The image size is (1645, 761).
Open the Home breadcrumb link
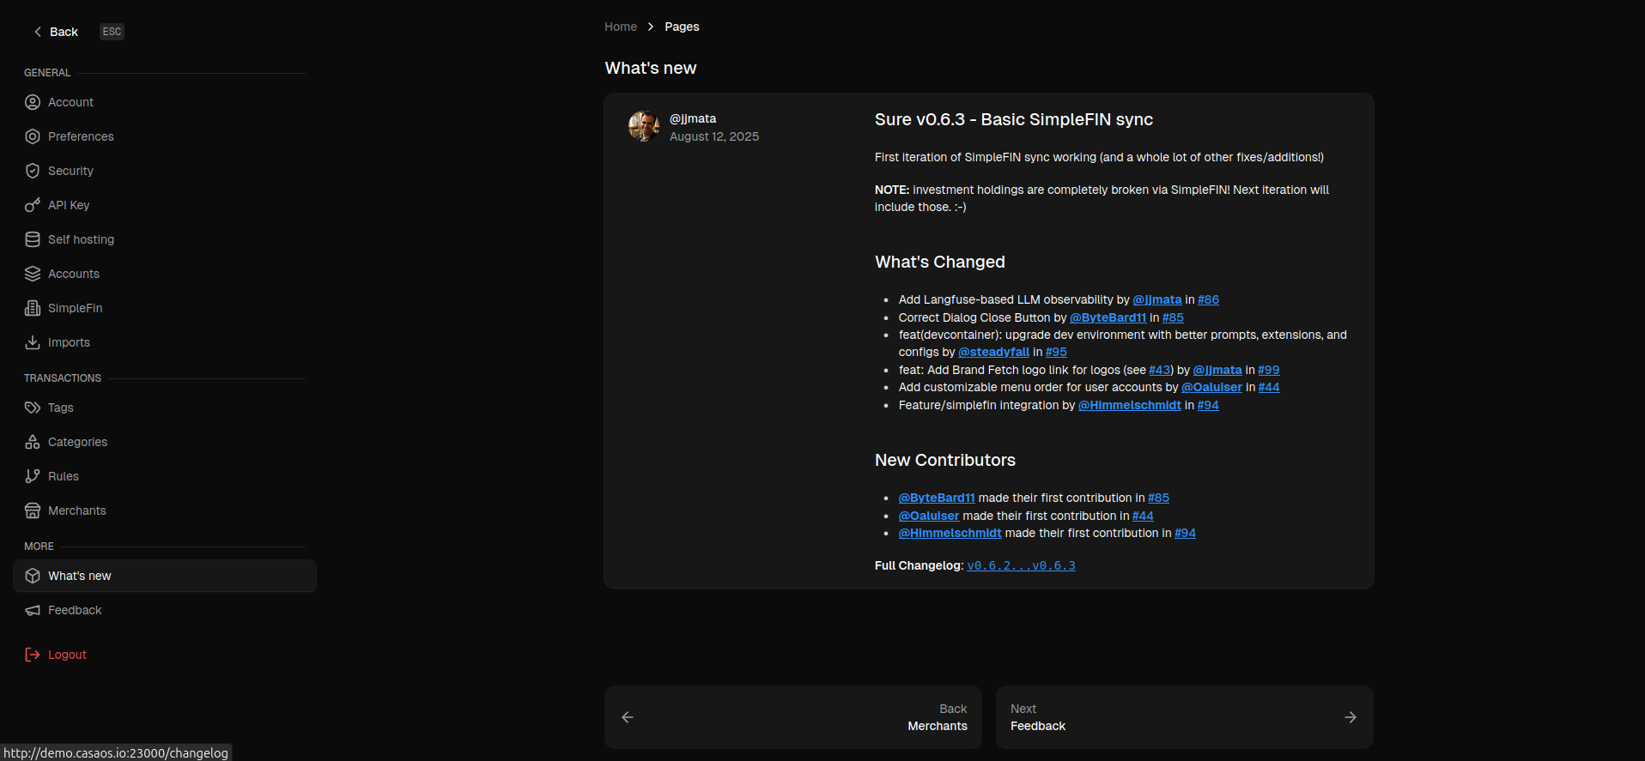620,27
